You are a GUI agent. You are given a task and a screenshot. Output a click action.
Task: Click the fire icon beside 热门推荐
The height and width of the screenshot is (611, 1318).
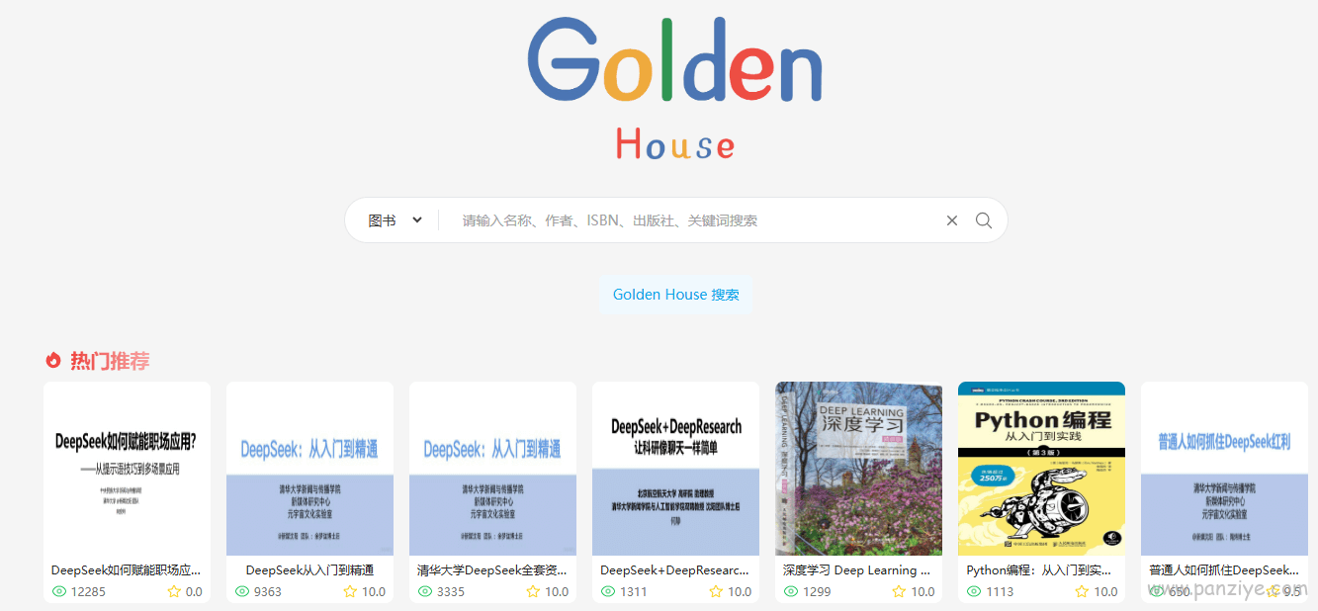click(x=53, y=361)
